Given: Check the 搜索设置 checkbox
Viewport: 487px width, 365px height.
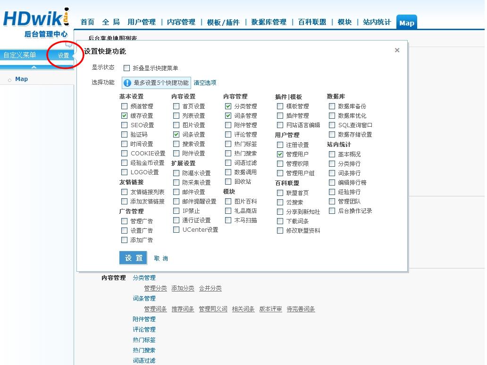Looking at the screenshot, I should [176, 144].
